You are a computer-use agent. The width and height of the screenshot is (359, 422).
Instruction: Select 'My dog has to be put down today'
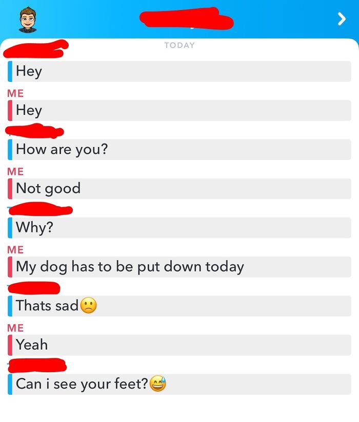click(x=180, y=267)
